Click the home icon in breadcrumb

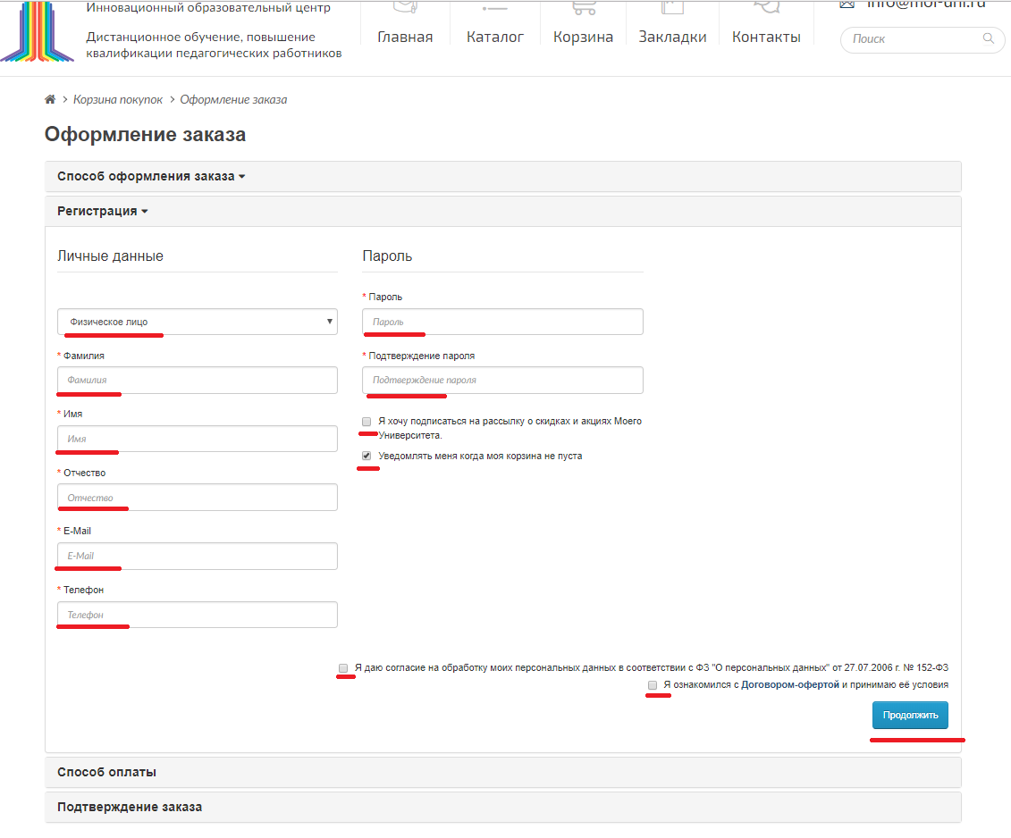pos(50,99)
